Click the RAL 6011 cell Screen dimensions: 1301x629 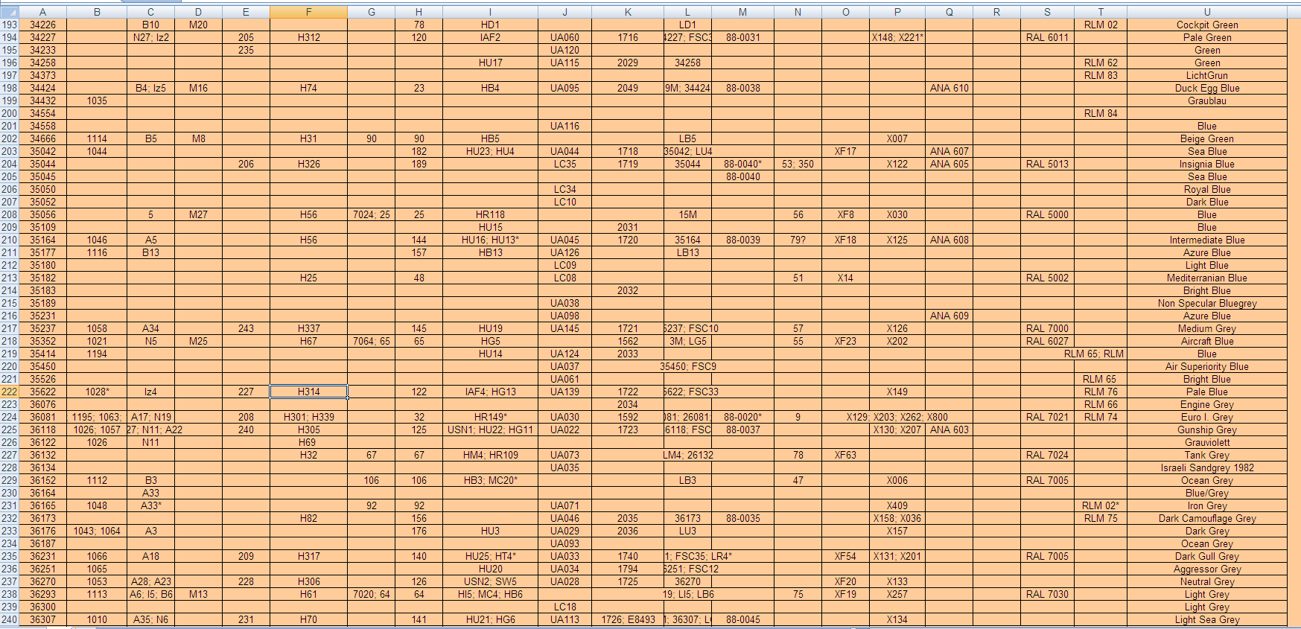[1047, 37]
